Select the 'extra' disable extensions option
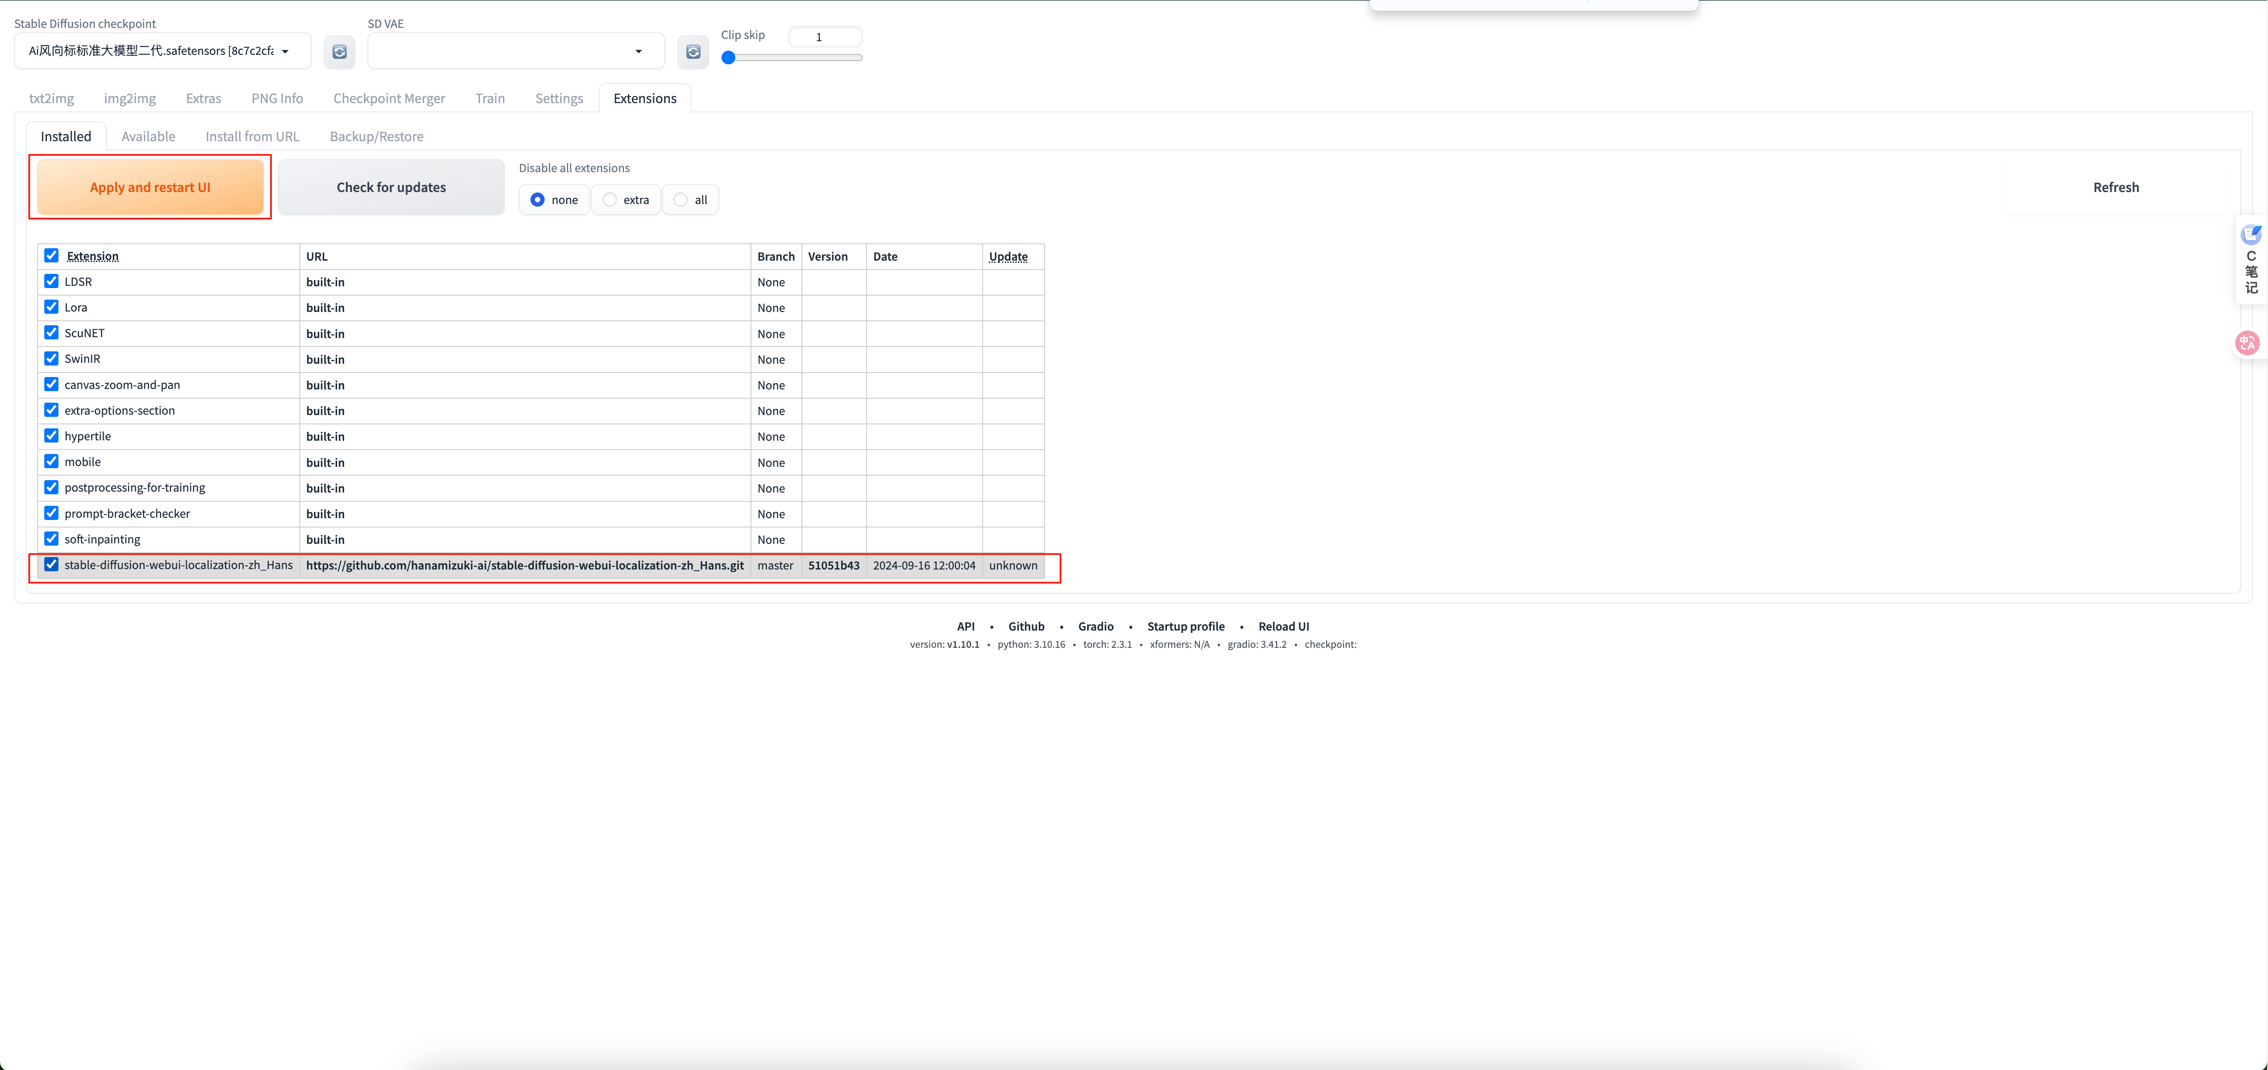Screen dimensions: 2268x1070 pyautogui.click(x=610, y=200)
